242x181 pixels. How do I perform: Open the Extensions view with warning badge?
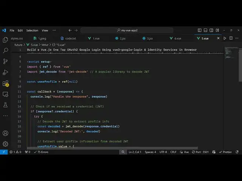6,83
